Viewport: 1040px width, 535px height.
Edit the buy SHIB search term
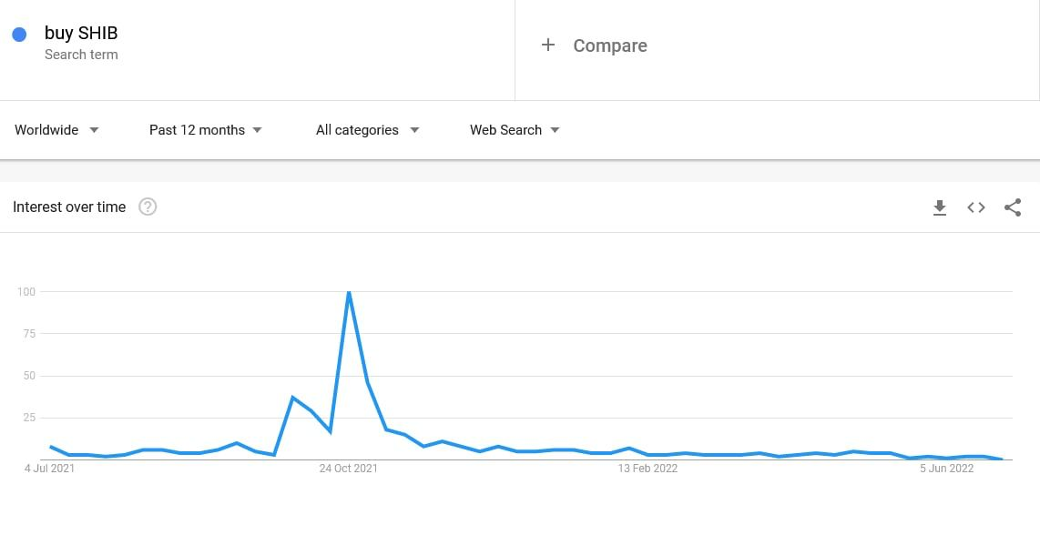coord(81,34)
